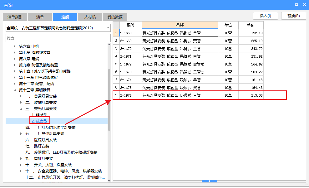Image resolution: width=309 pixels, height=188 pixels.
Task: Expand 十一、安全变压器 node
Action: [x=21, y=171]
